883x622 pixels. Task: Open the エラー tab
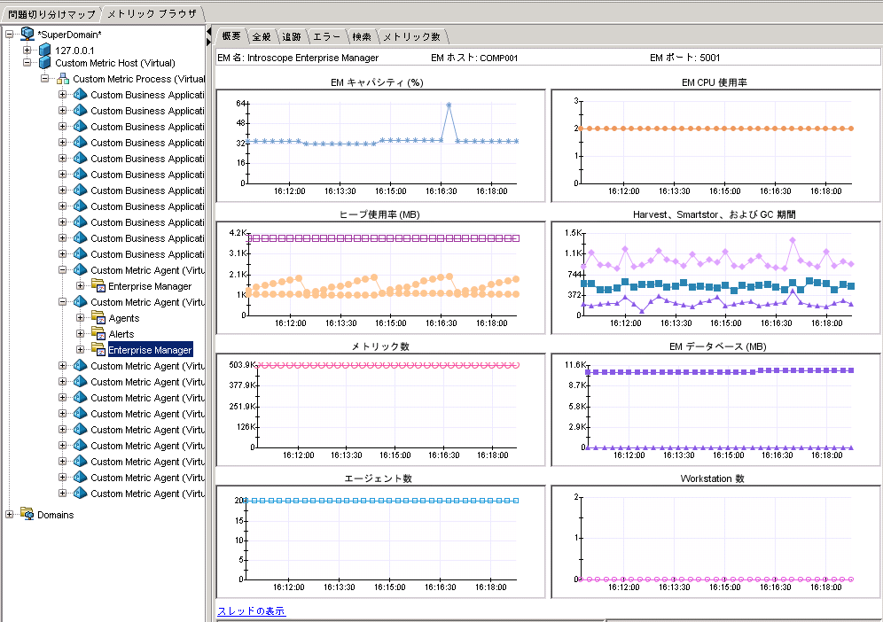326,36
